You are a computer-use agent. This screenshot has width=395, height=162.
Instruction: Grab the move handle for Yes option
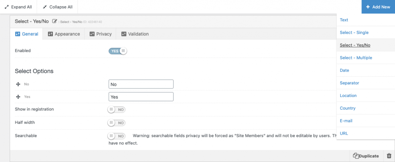pyautogui.click(x=18, y=97)
